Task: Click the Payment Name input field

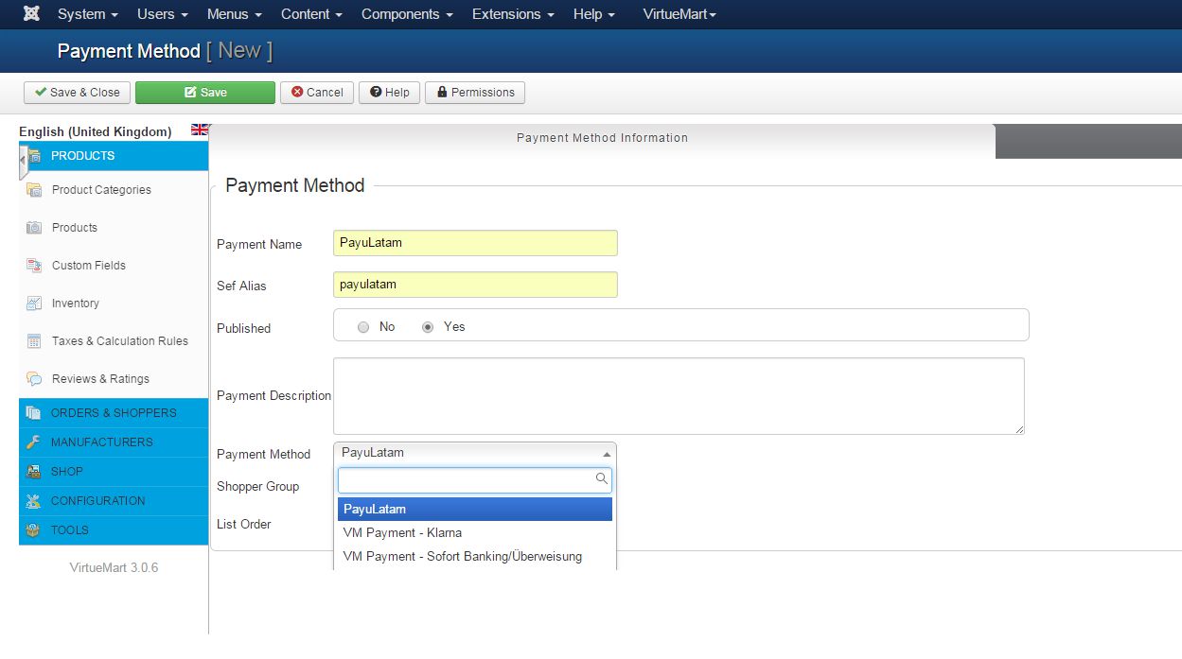Action: coord(475,243)
